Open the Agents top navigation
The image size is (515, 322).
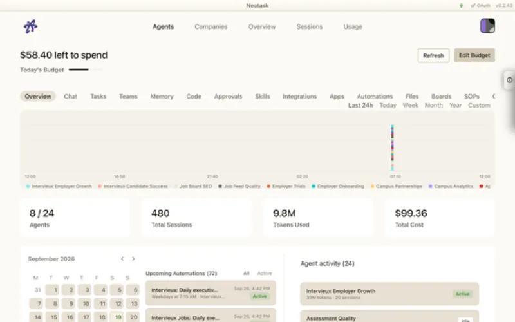[x=164, y=26]
